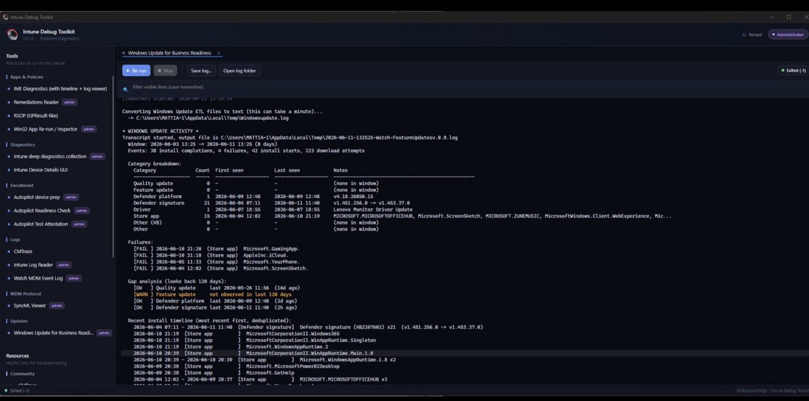Click the Stop button
The image size is (809, 401).
[x=165, y=70]
